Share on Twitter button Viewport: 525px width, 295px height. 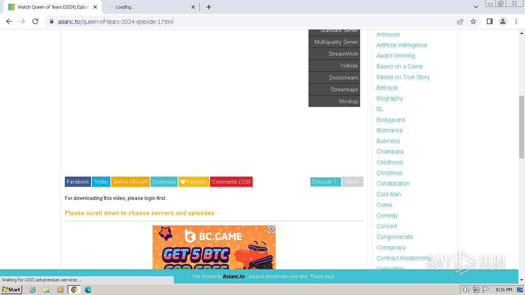(101, 182)
